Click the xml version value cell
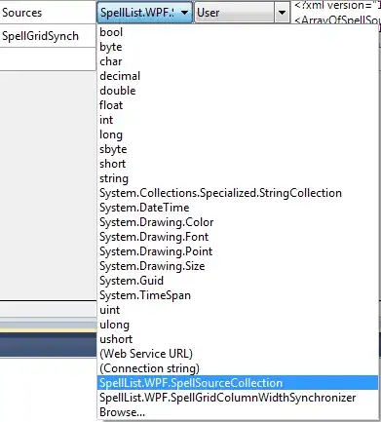This screenshot has width=381, height=422. 336,12
